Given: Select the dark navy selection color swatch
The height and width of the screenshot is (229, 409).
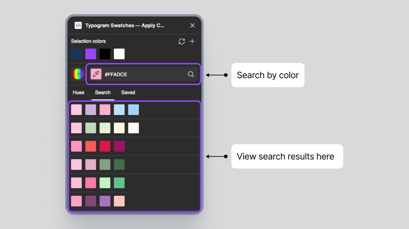Looking at the screenshot, I should coord(76,54).
